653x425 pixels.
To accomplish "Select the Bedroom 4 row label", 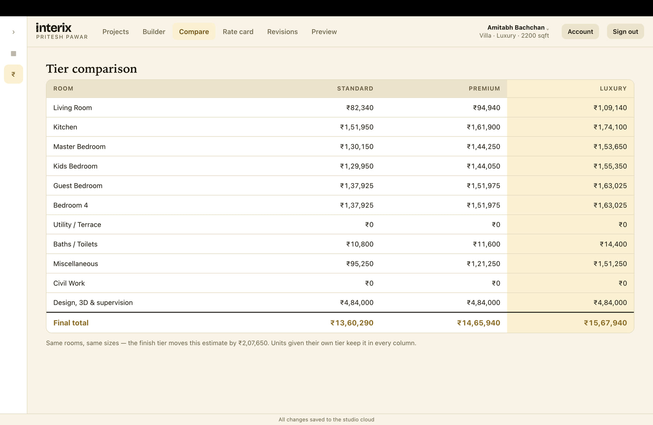I will click(x=70, y=205).
